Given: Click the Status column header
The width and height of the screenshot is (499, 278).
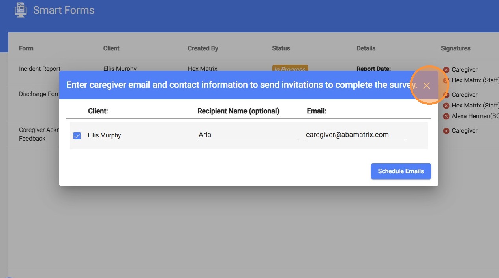Looking at the screenshot, I should tap(281, 48).
